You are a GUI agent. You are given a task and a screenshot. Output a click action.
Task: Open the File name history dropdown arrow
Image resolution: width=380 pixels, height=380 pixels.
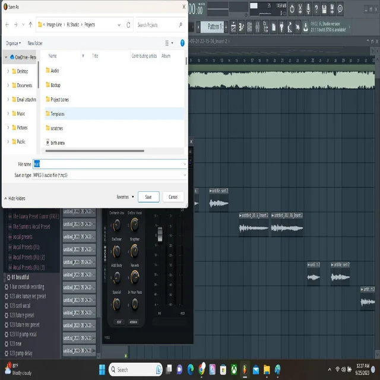185,164
